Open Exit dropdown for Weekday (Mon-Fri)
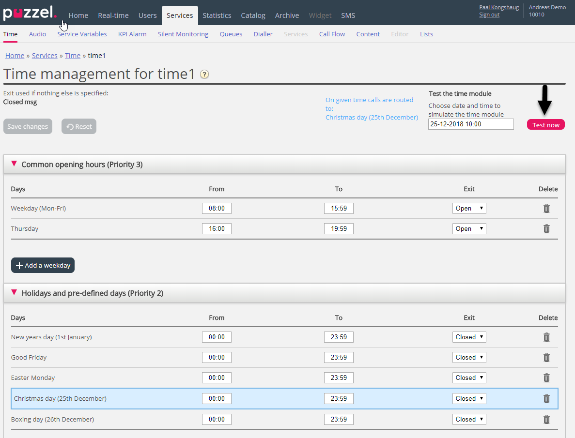 (469, 209)
